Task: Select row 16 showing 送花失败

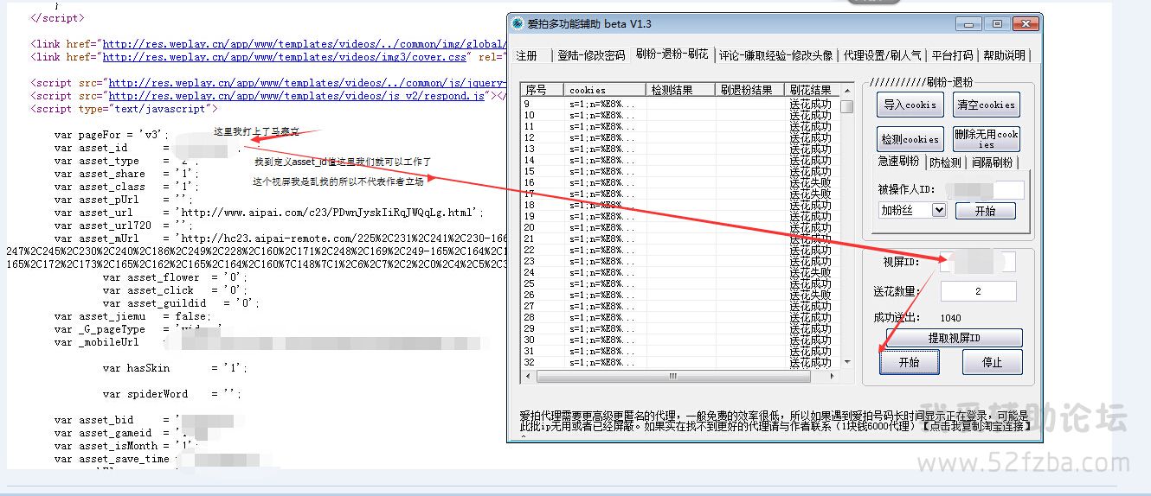Action: 680,182
